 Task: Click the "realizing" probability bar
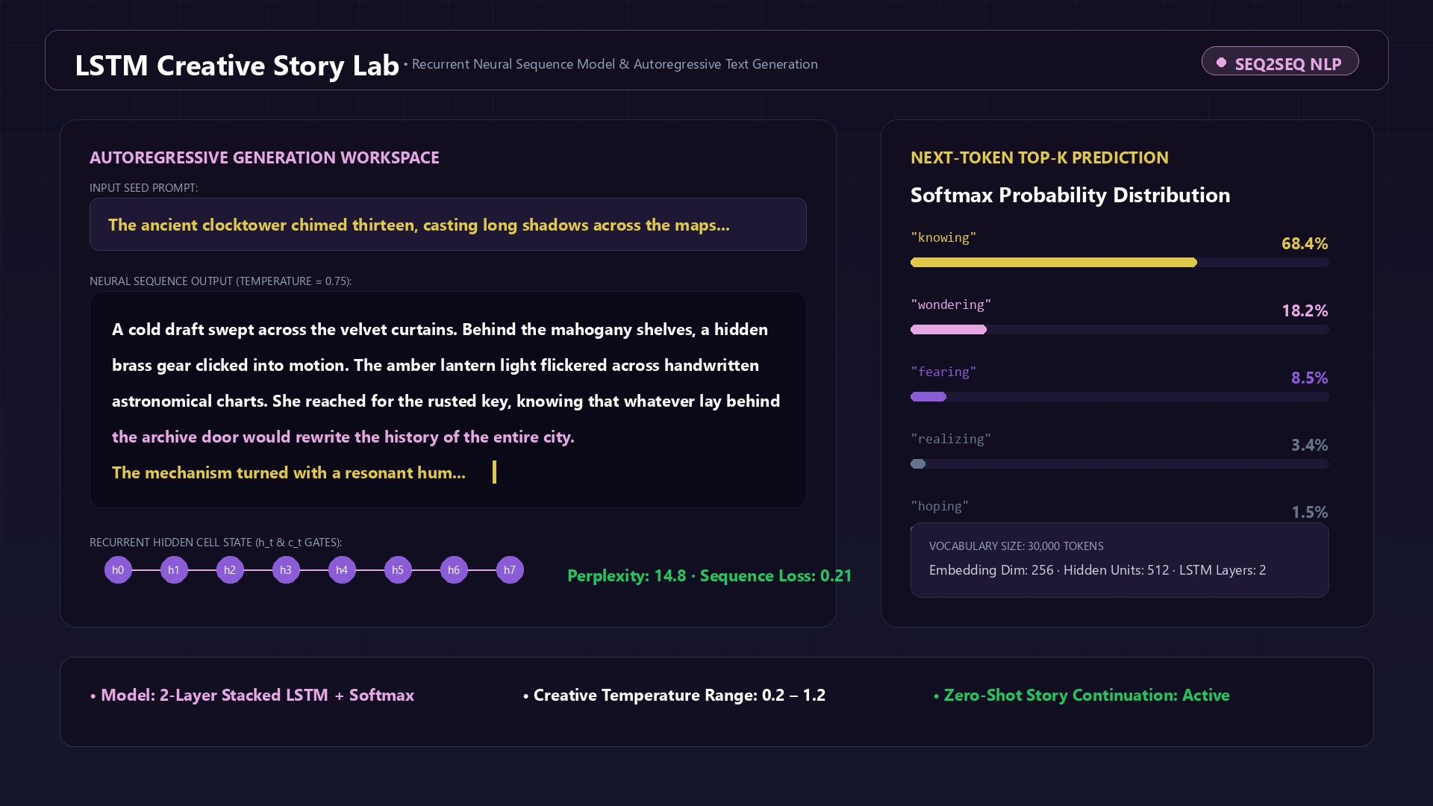point(1120,463)
